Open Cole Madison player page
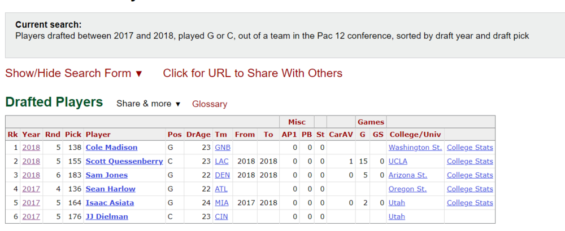The height and width of the screenshot is (231, 565). (111, 148)
